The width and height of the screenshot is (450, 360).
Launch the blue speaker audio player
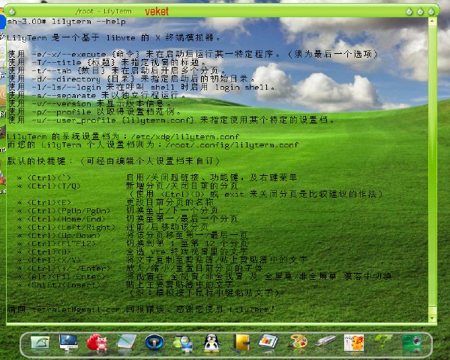coord(154,342)
